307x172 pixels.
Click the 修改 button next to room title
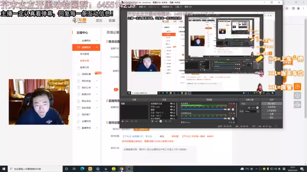coord(162,136)
